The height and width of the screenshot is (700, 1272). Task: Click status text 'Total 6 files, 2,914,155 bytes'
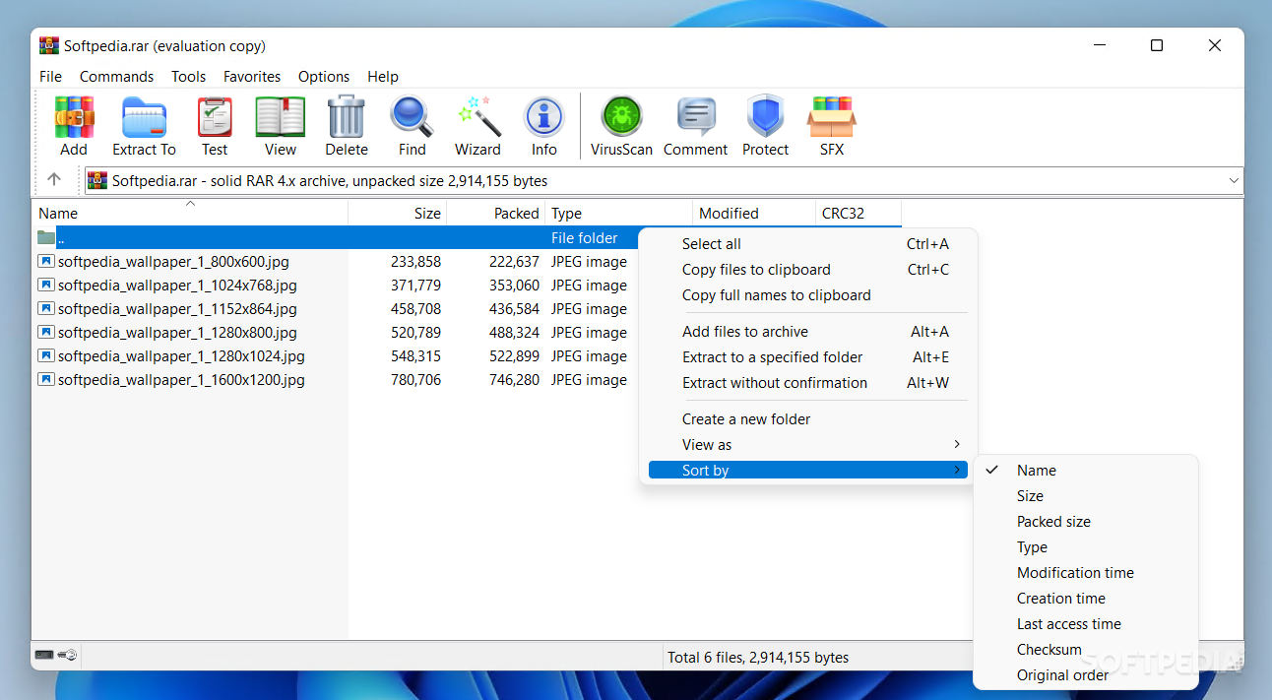coord(758,657)
